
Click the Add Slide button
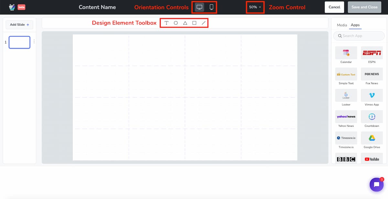pos(19,25)
